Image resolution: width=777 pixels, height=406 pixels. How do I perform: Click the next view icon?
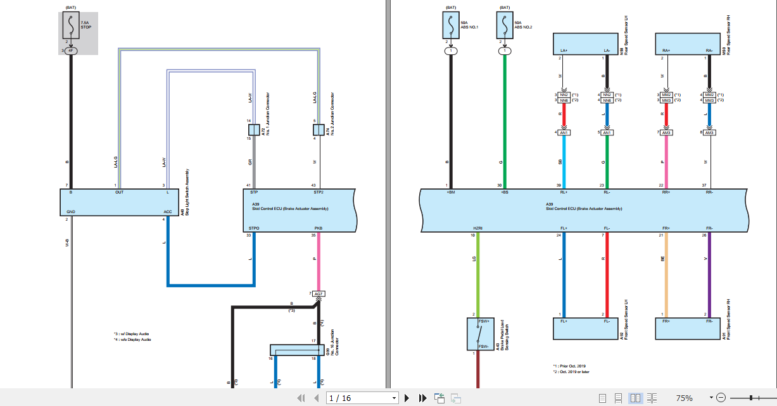point(455,398)
